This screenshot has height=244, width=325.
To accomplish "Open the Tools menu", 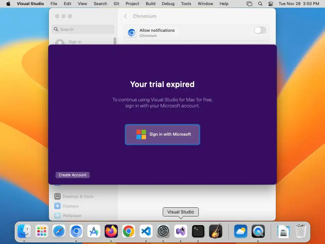I will click(186, 3).
